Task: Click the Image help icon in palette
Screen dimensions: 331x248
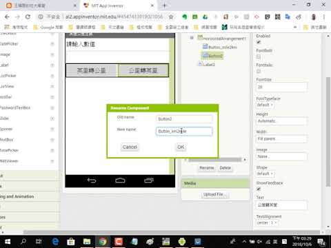Action: click(x=52, y=54)
